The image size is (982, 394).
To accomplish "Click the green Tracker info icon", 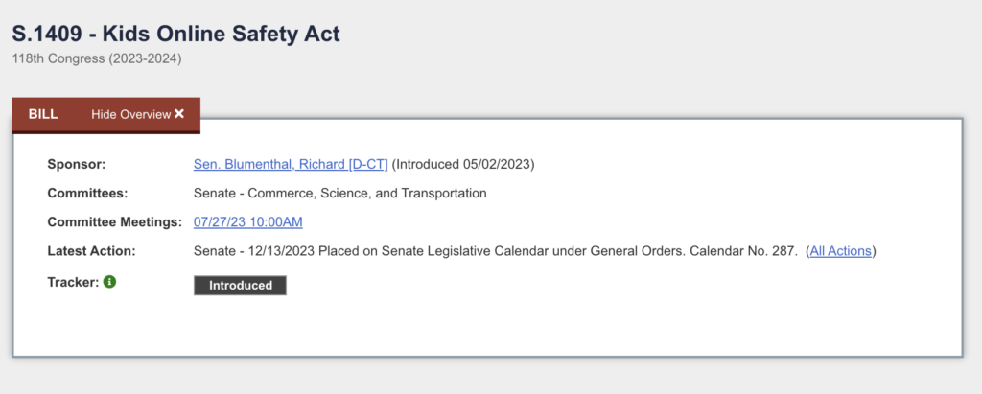I will click(109, 282).
